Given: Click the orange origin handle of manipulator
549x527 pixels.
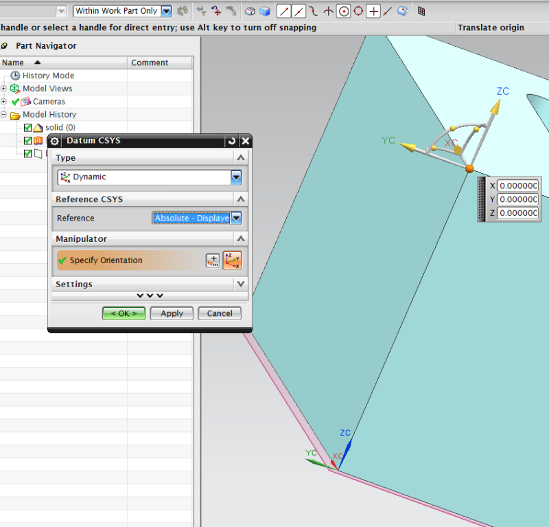Looking at the screenshot, I should point(469,169).
